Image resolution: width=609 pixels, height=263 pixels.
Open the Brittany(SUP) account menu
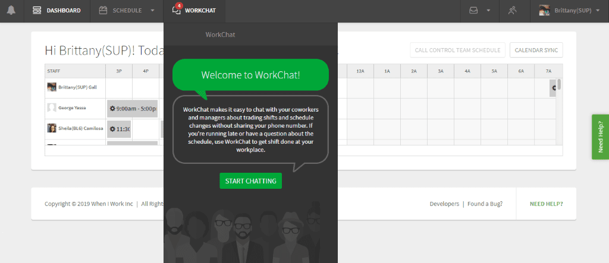(570, 11)
